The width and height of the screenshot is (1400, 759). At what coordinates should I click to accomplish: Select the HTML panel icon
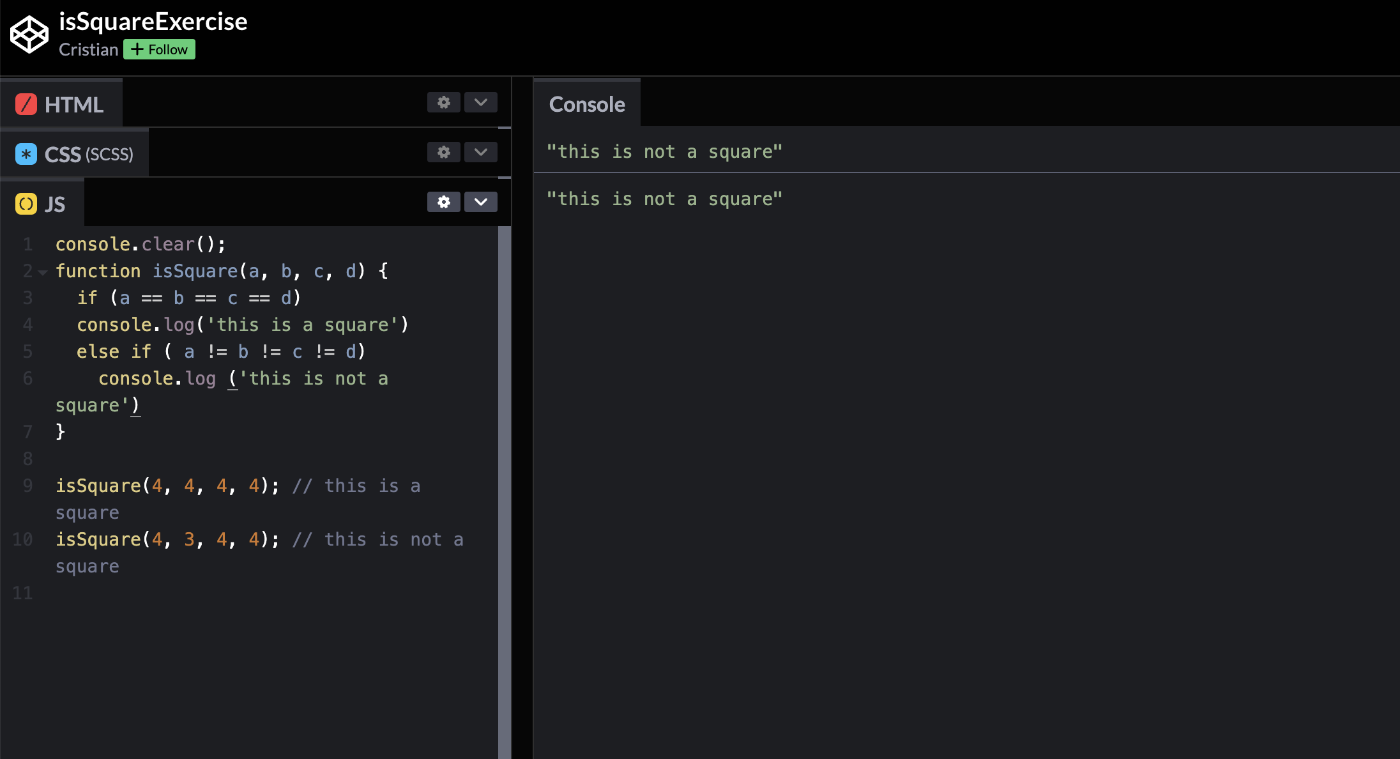click(x=26, y=103)
